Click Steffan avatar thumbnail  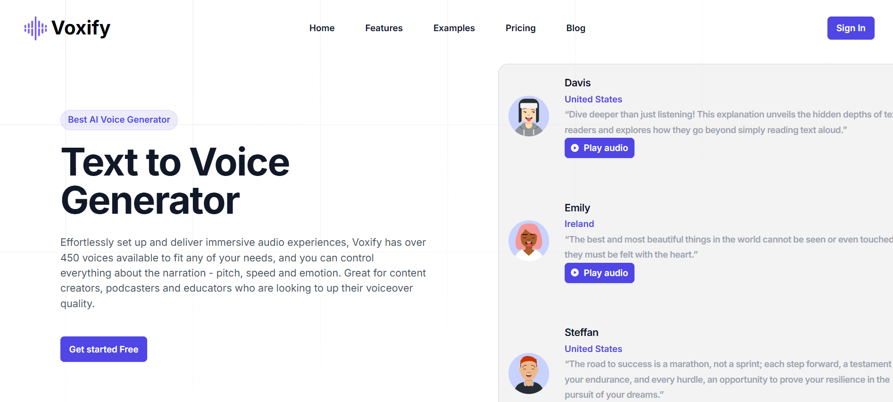click(528, 373)
